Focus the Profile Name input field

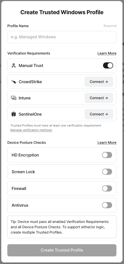(62, 37)
